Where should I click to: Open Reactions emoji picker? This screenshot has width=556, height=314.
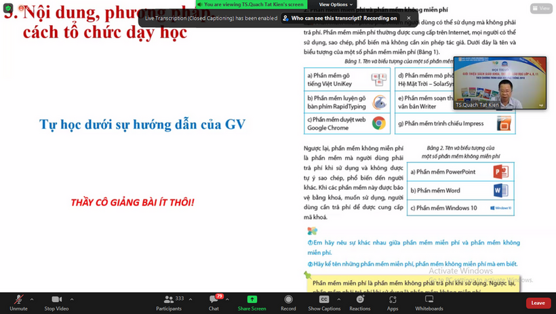(360, 300)
